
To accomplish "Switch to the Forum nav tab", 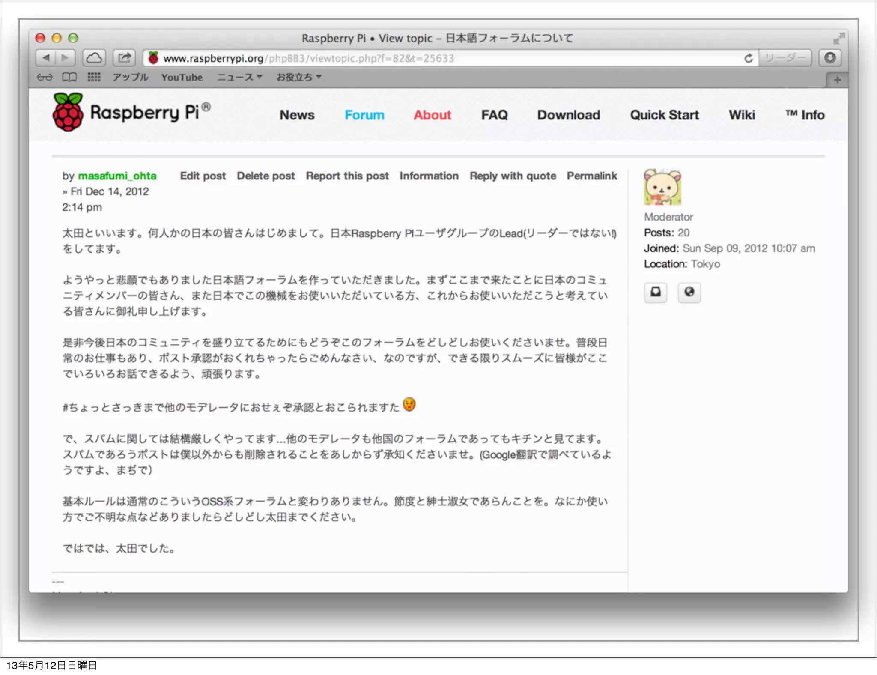I will [364, 115].
